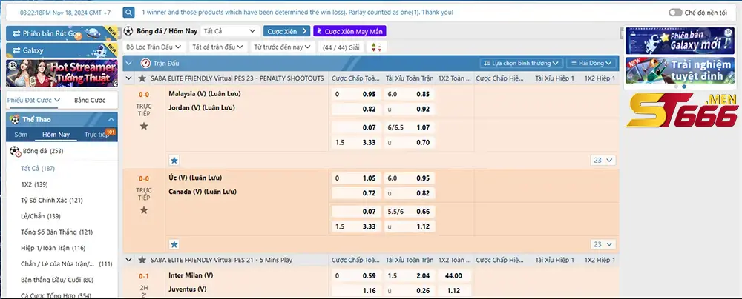742x299 pixels.
Task: Click blue star below Canada match
Action: tap(174, 244)
